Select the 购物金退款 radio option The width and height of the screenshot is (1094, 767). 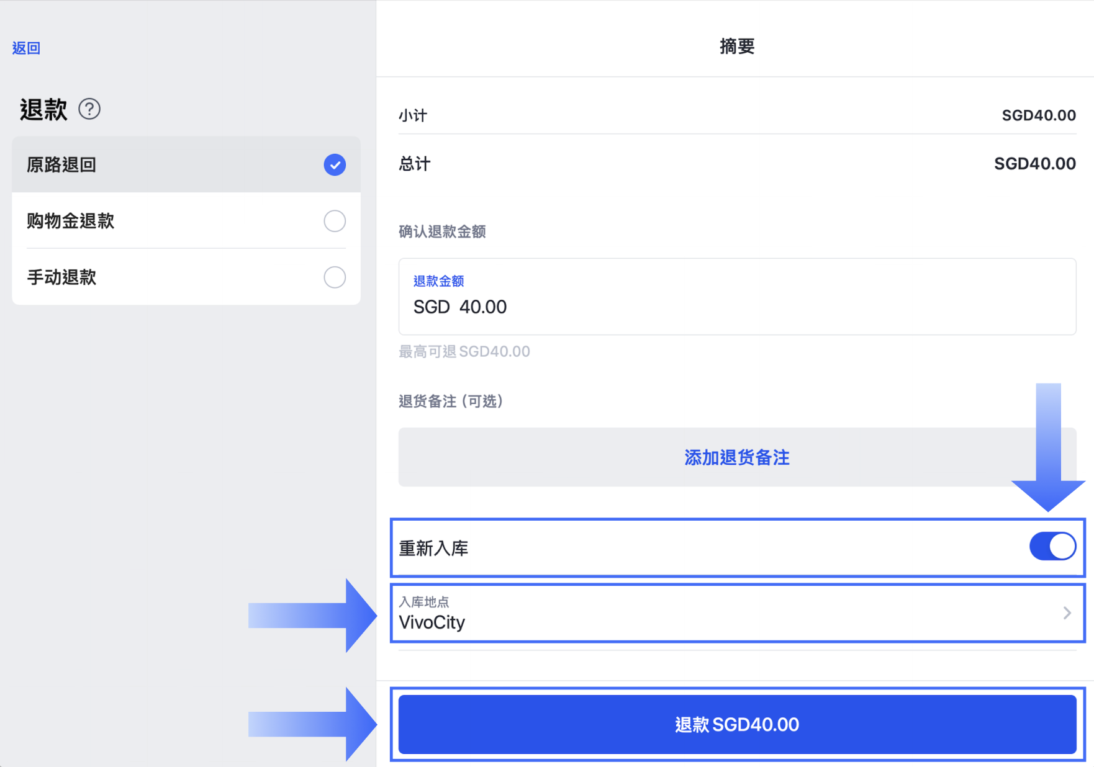click(335, 221)
